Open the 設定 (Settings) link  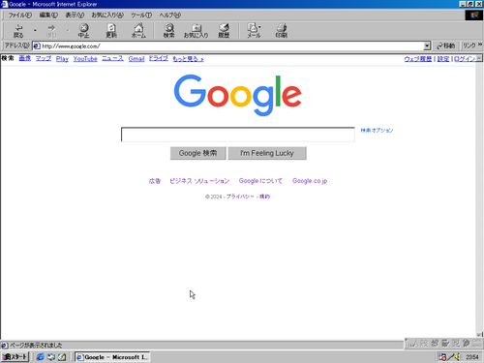pyautogui.click(x=443, y=59)
